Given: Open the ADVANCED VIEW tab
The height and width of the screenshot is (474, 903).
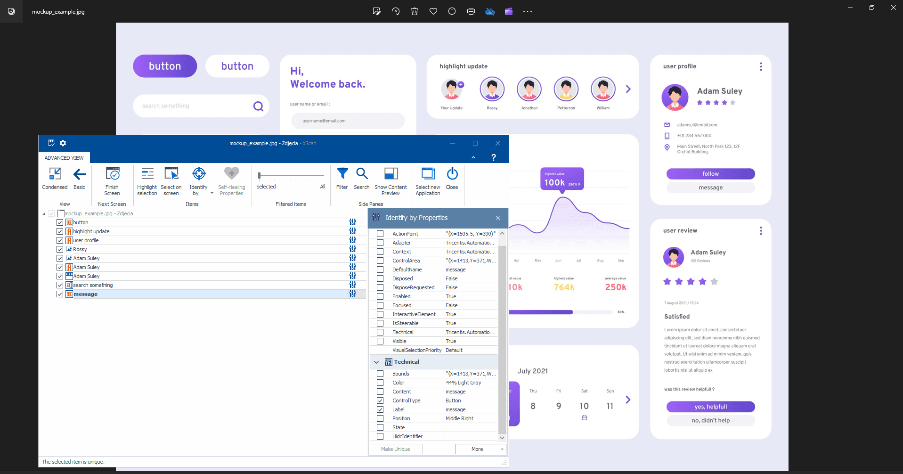Looking at the screenshot, I should pos(64,158).
